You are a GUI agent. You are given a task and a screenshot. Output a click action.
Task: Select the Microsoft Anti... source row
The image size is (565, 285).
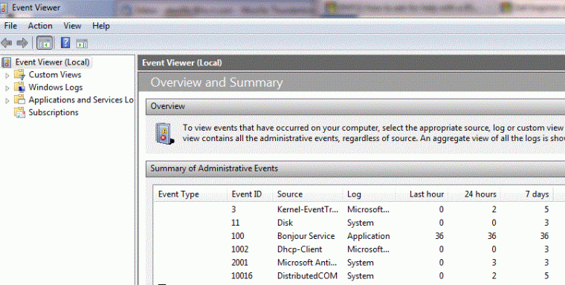(307, 263)
